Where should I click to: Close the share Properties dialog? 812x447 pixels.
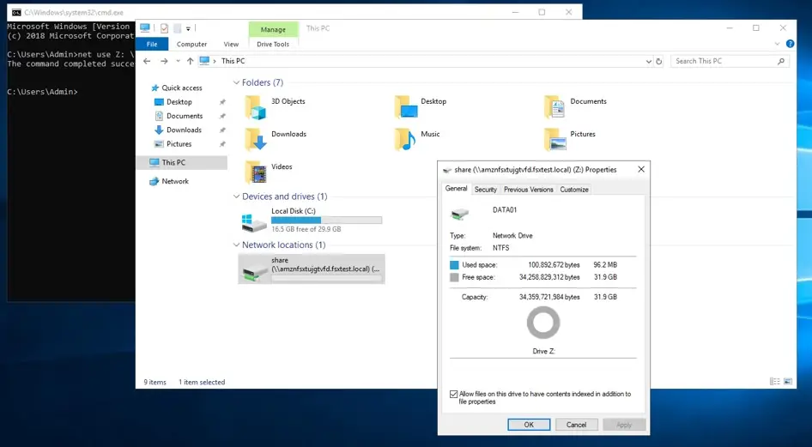tap(641, 169)
